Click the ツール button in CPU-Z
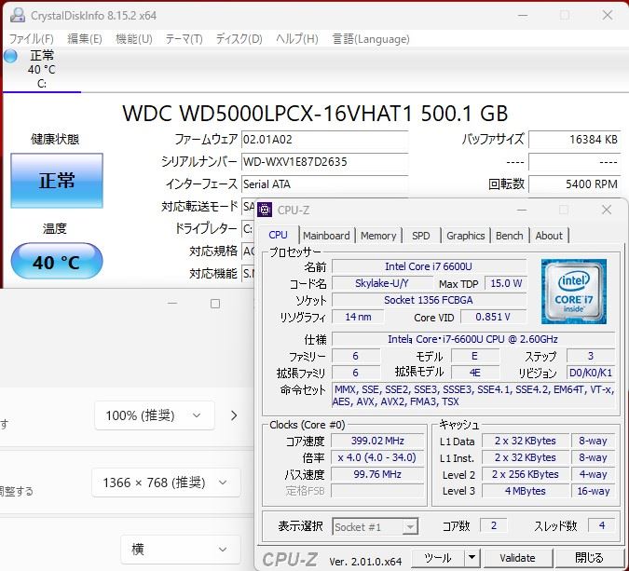629x571 pixels. pyautogui.click(x=438, y=558)
